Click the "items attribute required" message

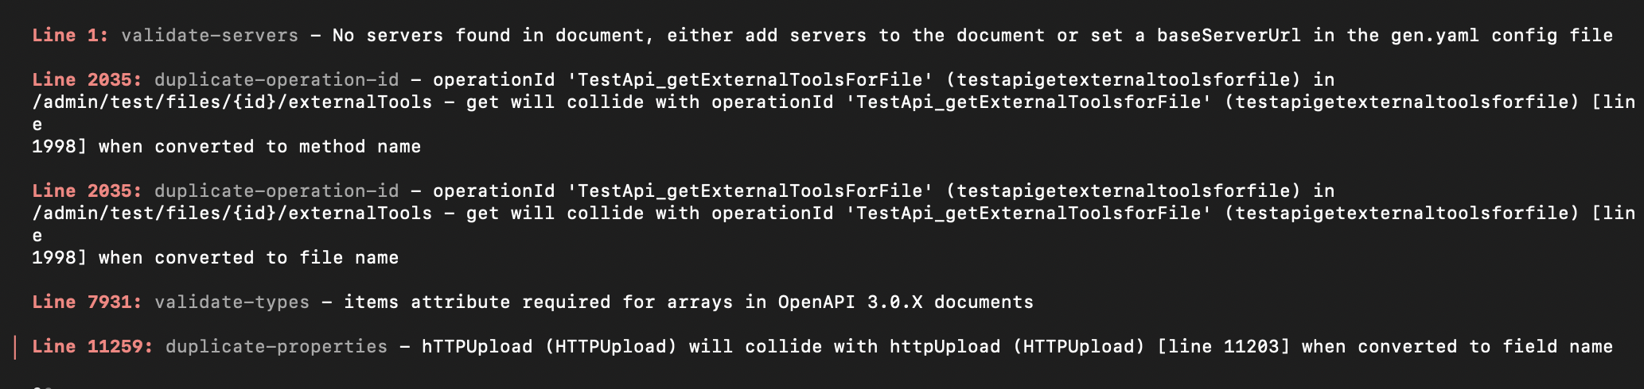point(477,302)
